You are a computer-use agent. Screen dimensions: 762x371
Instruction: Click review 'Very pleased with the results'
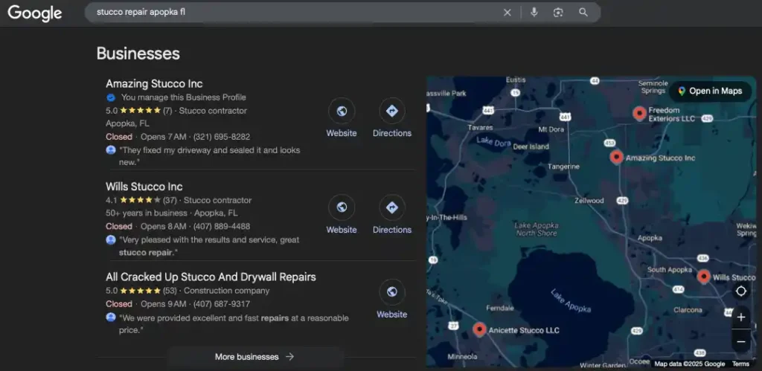[209, 246]
